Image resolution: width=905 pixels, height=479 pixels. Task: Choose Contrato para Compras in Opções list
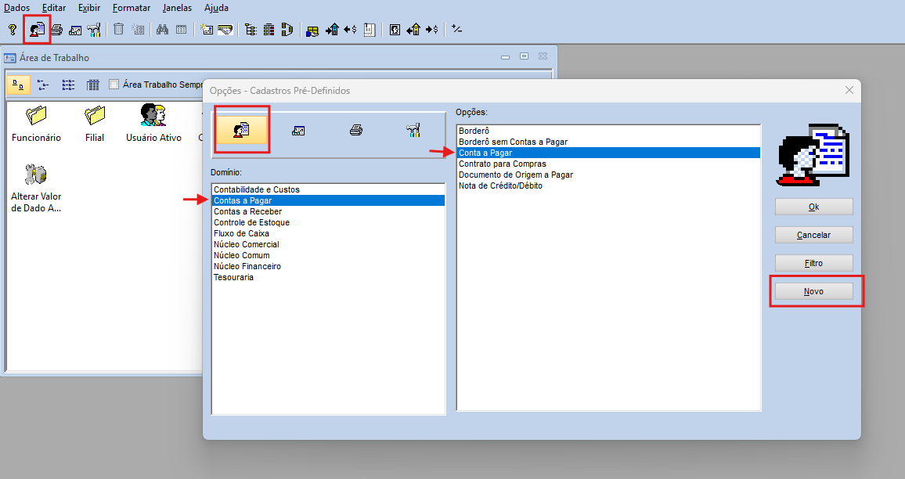(x=502, y=164)
